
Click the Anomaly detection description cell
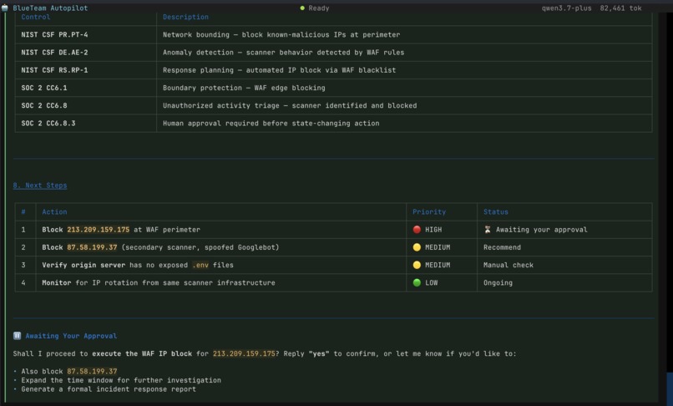tap(404, 53)
